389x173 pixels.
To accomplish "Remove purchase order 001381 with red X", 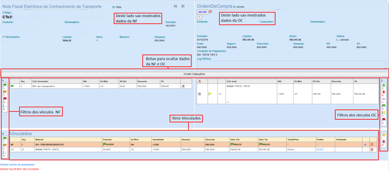I will click(211, 12).
